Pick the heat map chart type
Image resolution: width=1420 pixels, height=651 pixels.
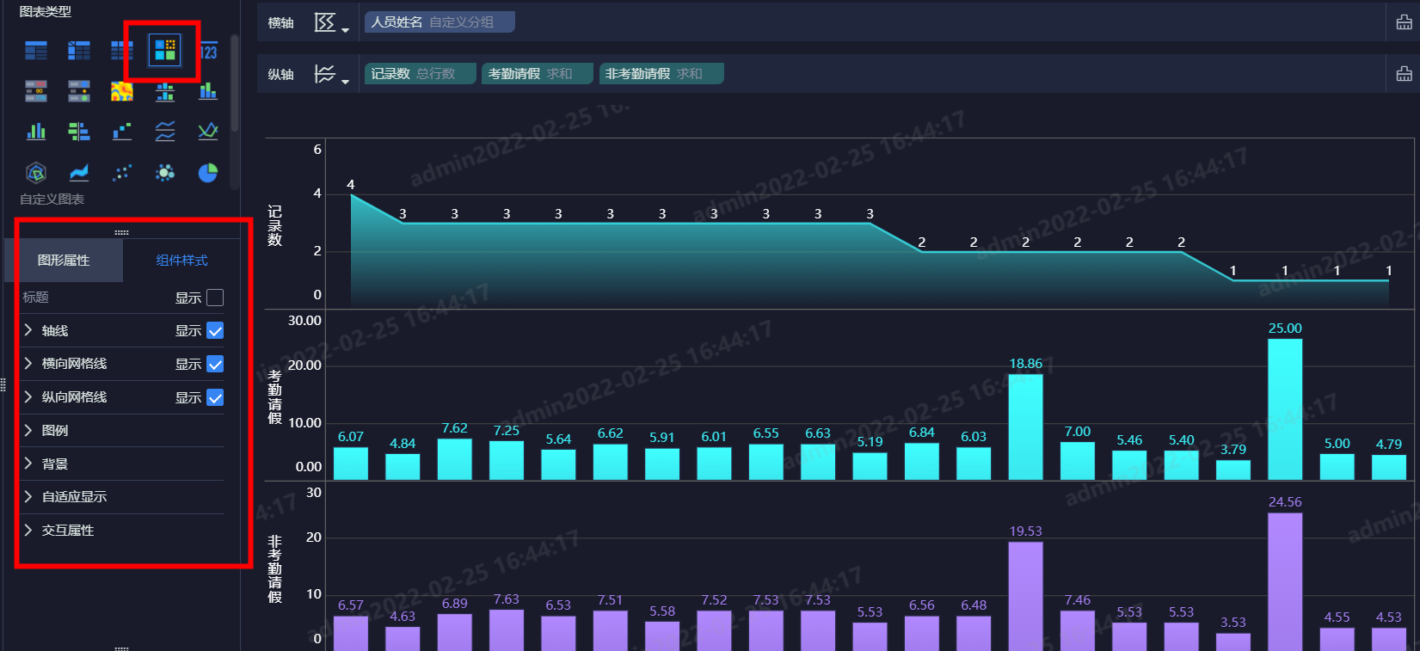point(122,91)
